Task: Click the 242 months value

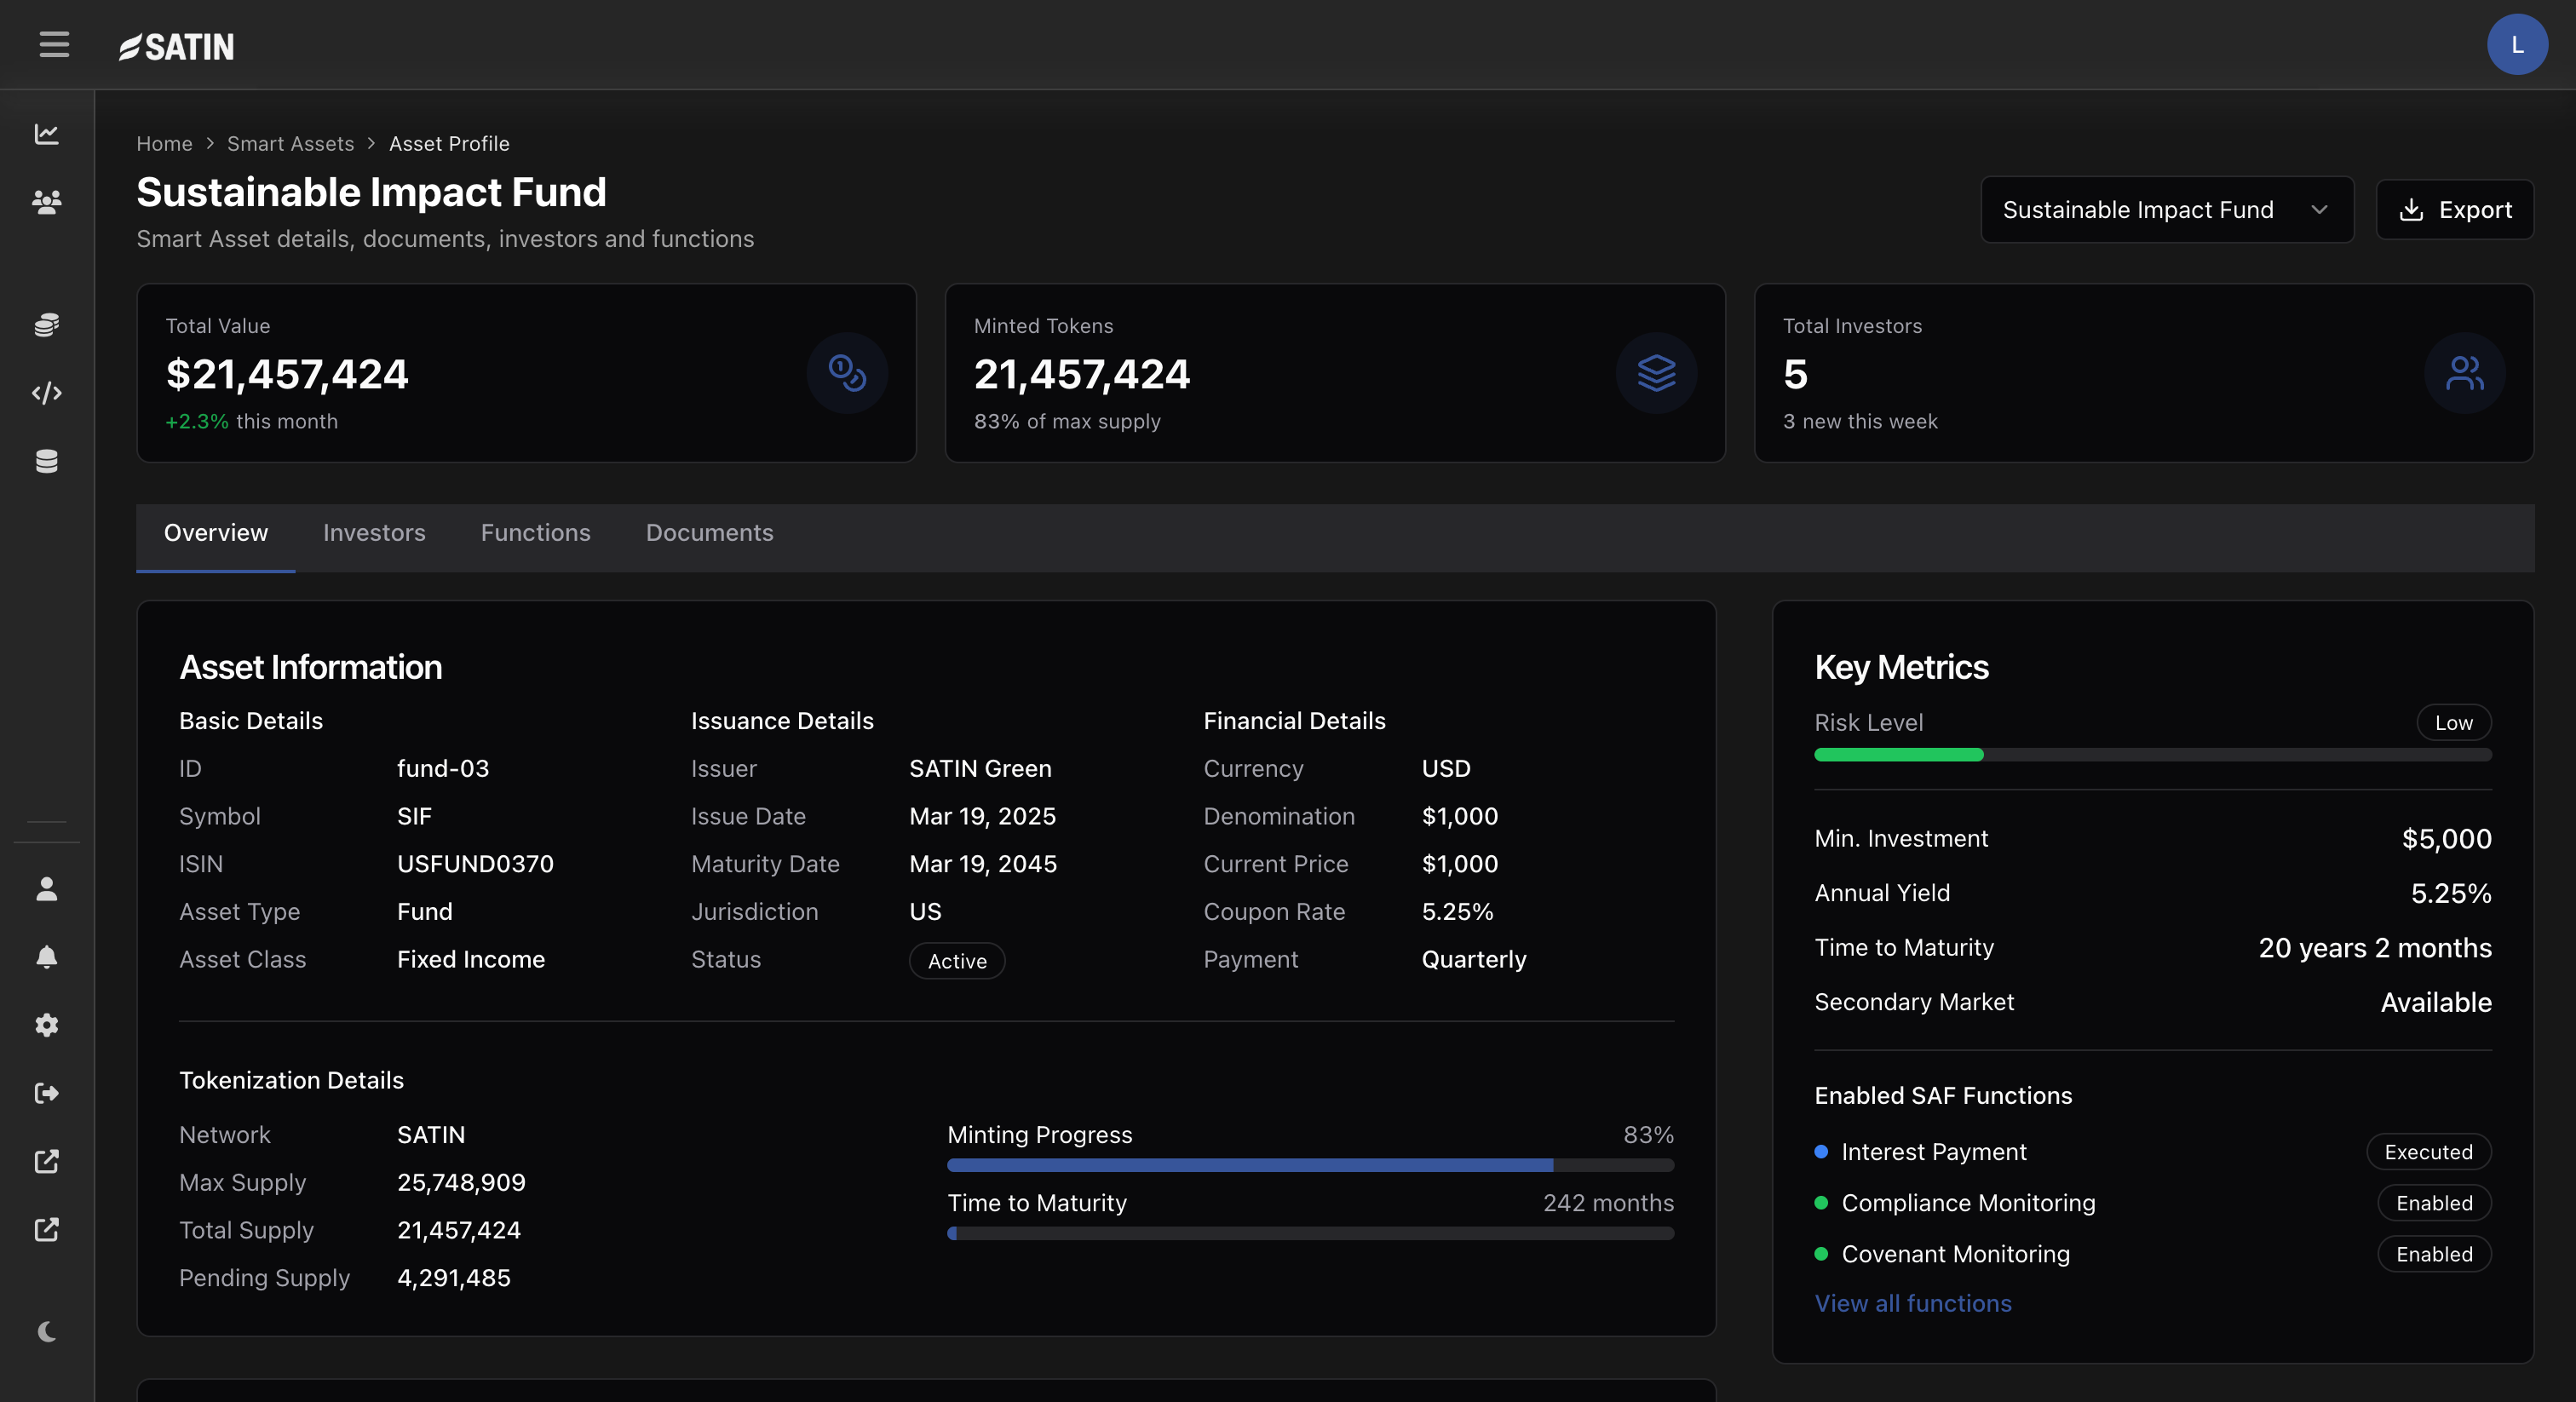Action: coord(1608,1203)
